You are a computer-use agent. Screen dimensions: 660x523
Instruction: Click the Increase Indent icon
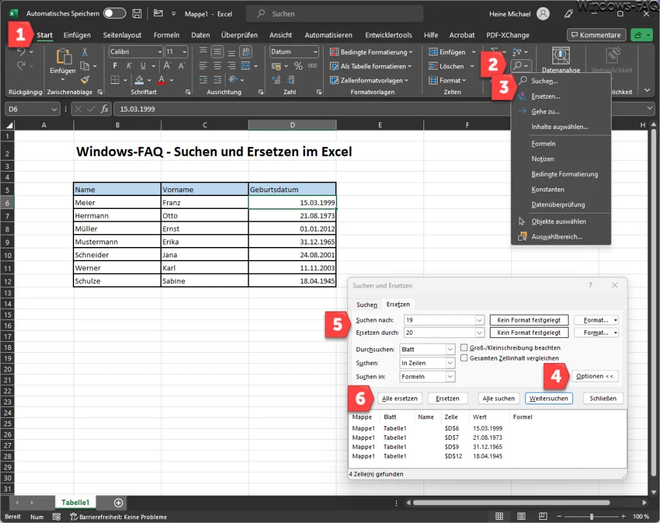pyautogui.click(x=217, y=79)
